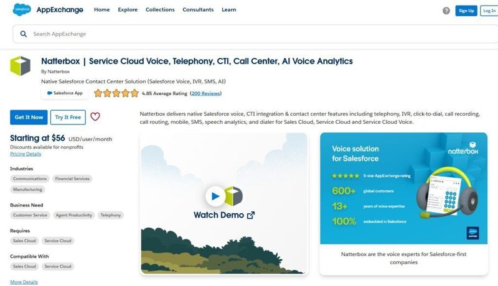This screenshot has height=286, width=498.
Task: Select the Financial Services industry tag
Action: point(72,179)
